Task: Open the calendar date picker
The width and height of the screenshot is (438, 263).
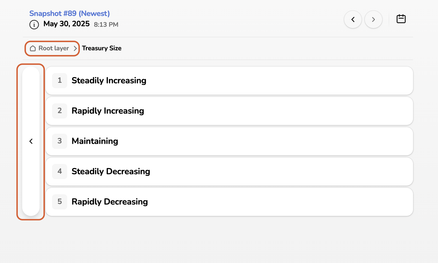Action: coord(401,19)
